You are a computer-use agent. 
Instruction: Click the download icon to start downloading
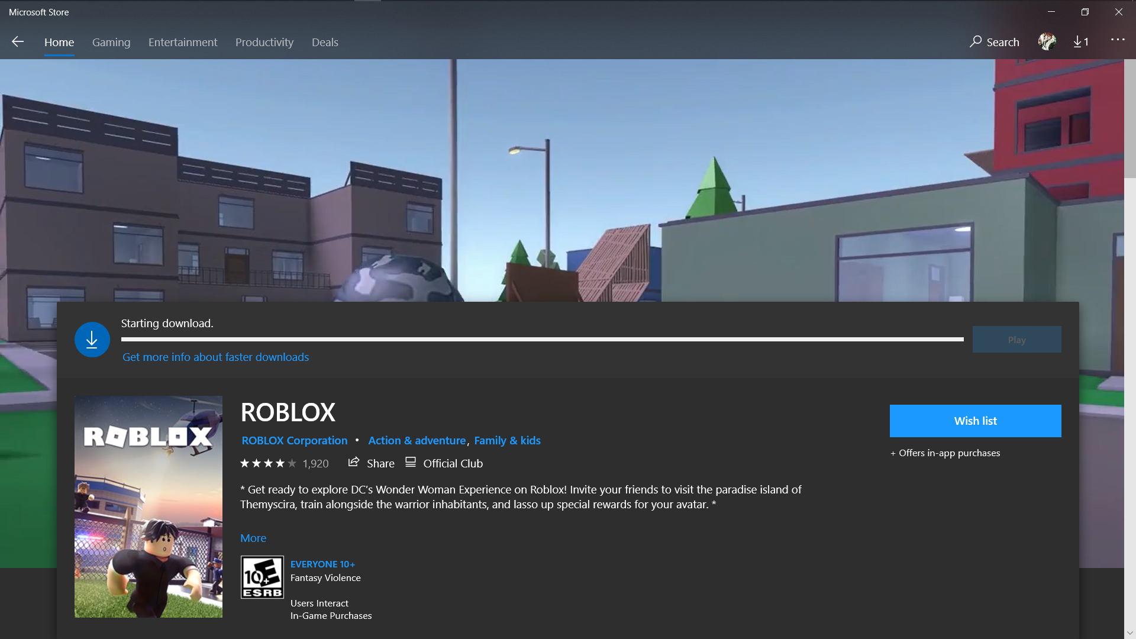point(91,338)
